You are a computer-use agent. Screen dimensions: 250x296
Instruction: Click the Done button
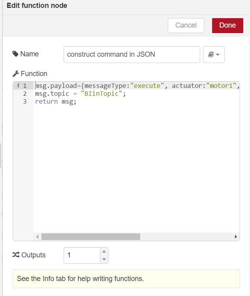click(227, 25)
